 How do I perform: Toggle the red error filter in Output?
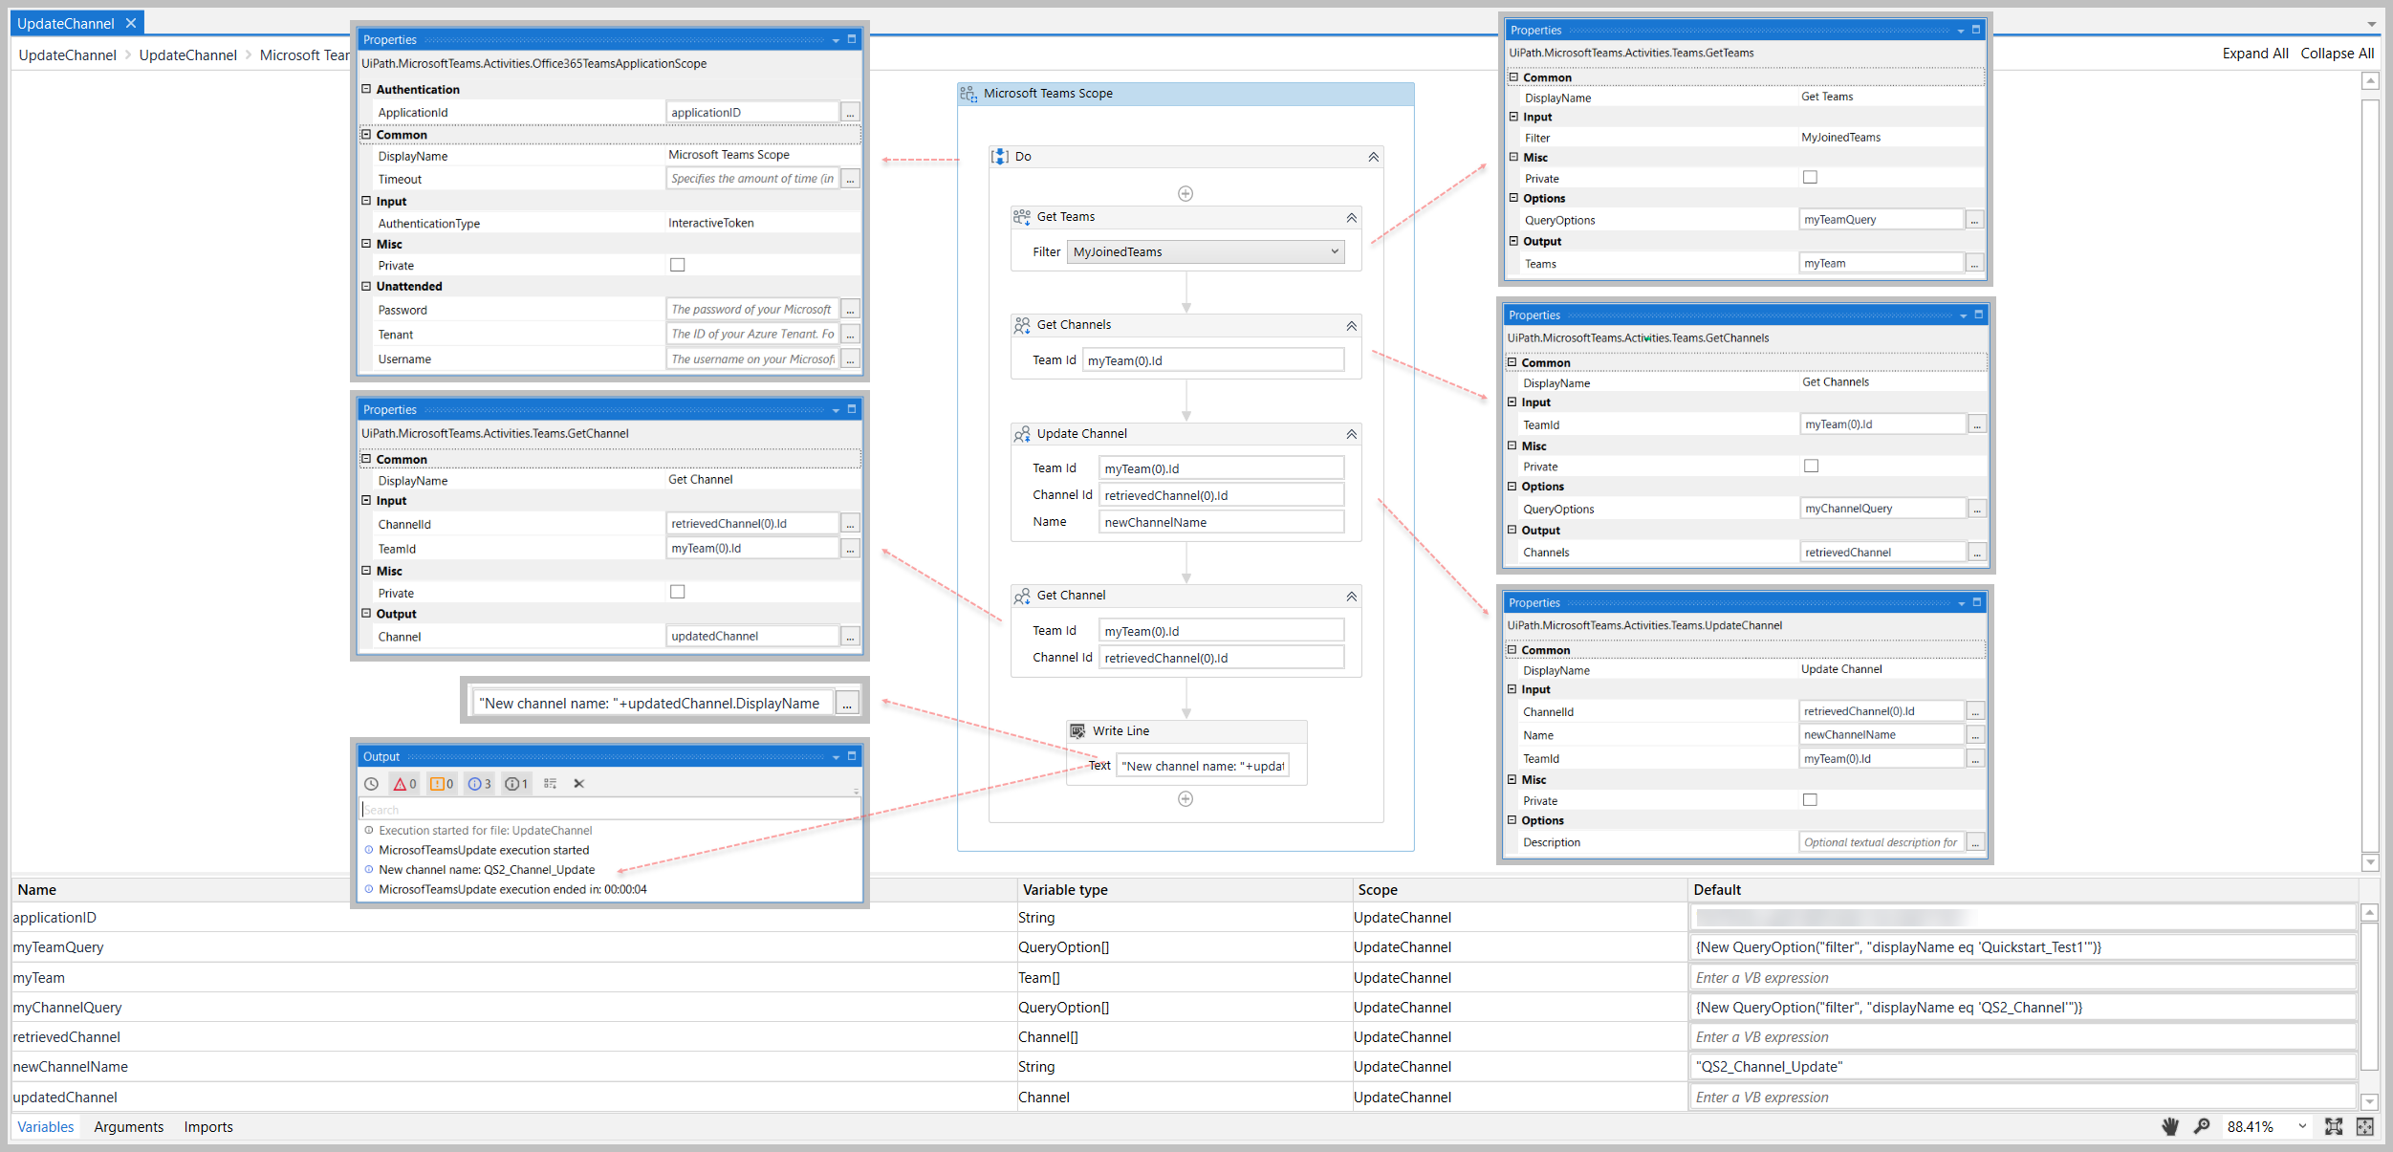[x=405, y=784]
